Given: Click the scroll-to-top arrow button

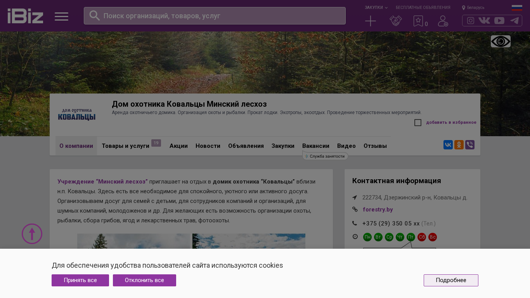Looking at the screenshot, I should [32, 234].
